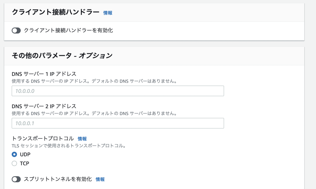This screenshot has width=316, height=189.
Task: Enable the スプリットトンネル switch
Action: coord(16,179)
